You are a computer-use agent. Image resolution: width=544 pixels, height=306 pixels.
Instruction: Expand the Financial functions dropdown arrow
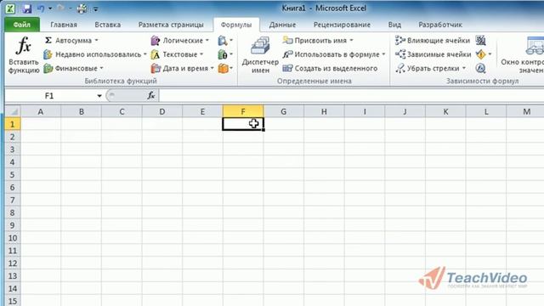(x=102, y=68)
